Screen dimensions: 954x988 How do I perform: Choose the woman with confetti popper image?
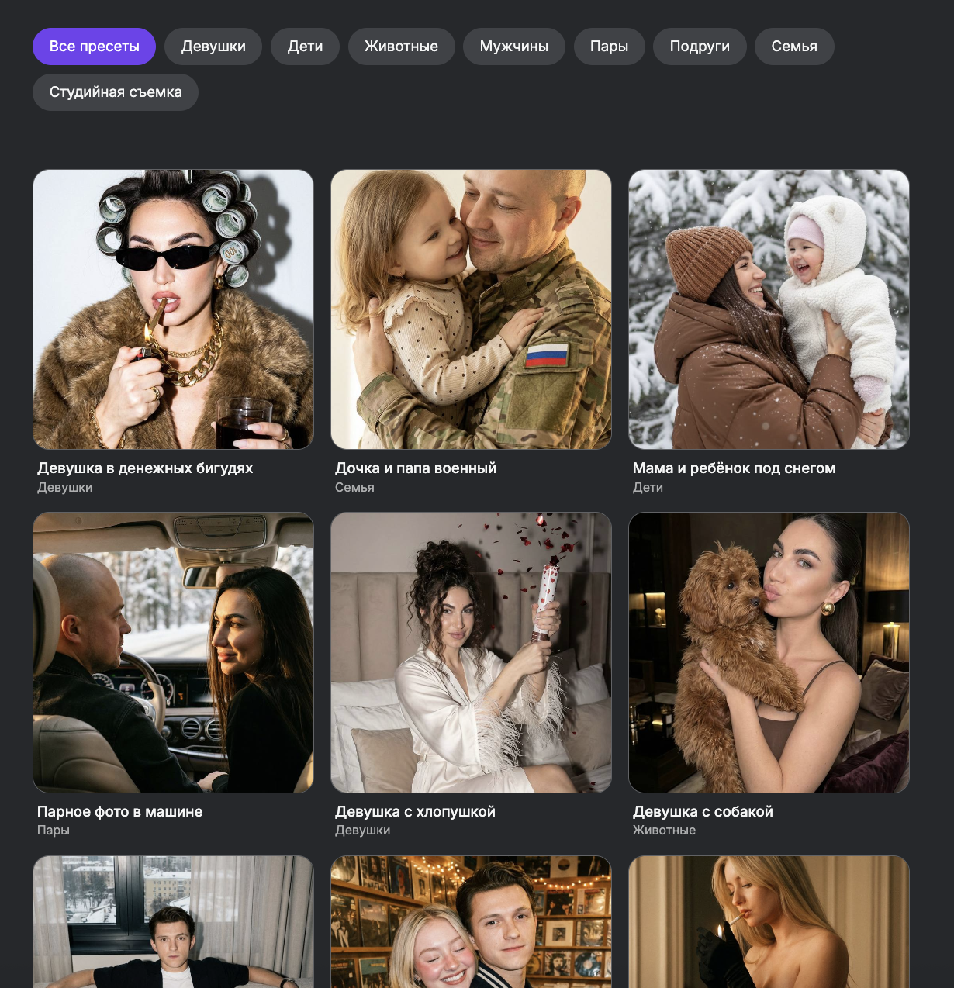[x=471, y=652]
